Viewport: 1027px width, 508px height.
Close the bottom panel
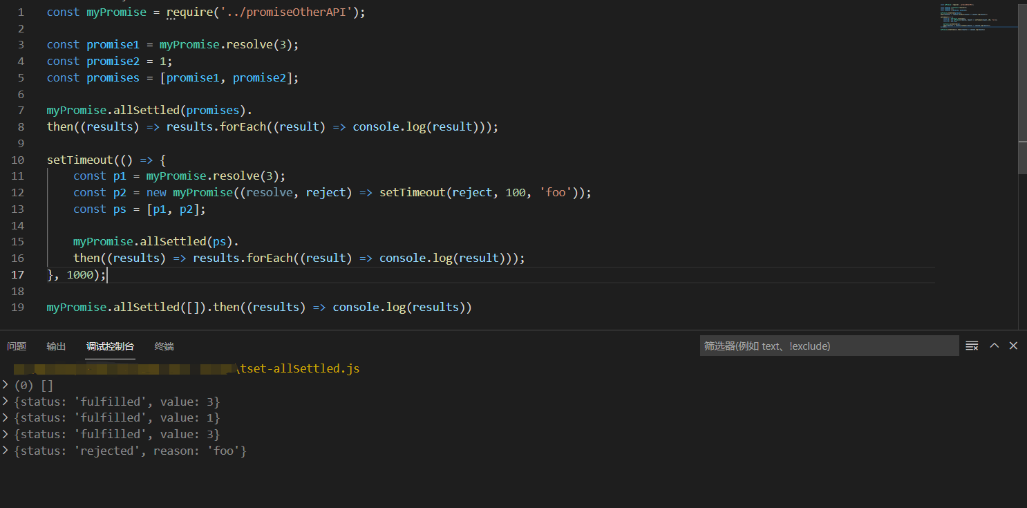(x=1013, y=346)
